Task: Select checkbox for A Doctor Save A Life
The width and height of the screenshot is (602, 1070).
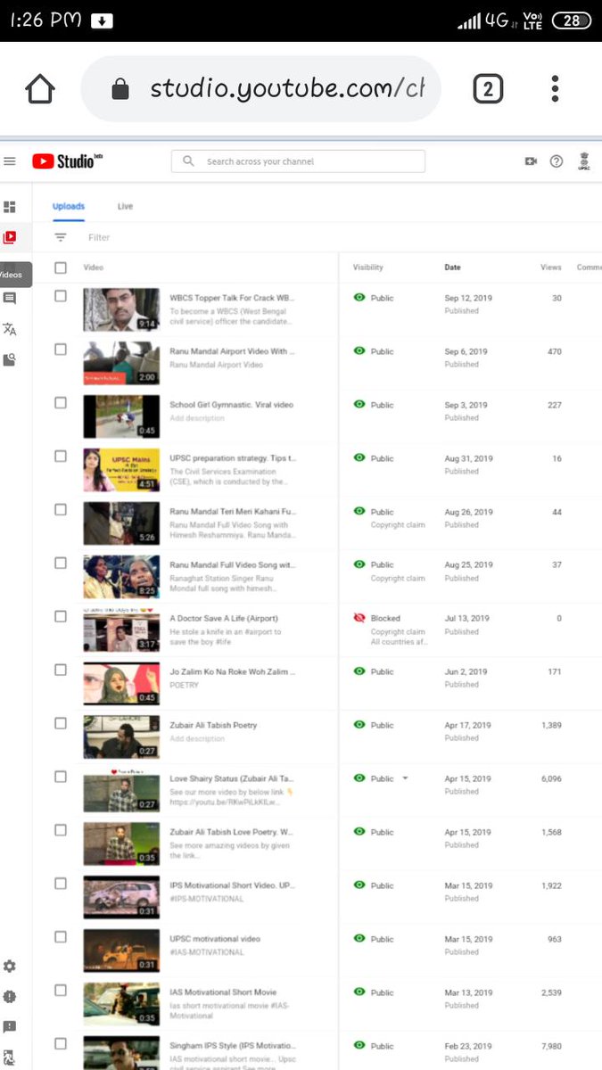Action: coord(61,616)
